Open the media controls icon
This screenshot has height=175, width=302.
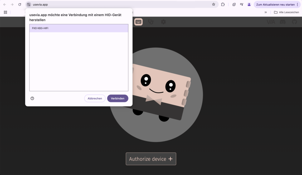242,4
